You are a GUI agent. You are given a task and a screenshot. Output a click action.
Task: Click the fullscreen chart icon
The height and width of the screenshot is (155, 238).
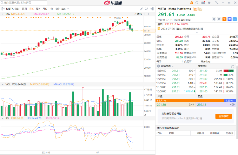pyautogui.click(x=147, y=9)
